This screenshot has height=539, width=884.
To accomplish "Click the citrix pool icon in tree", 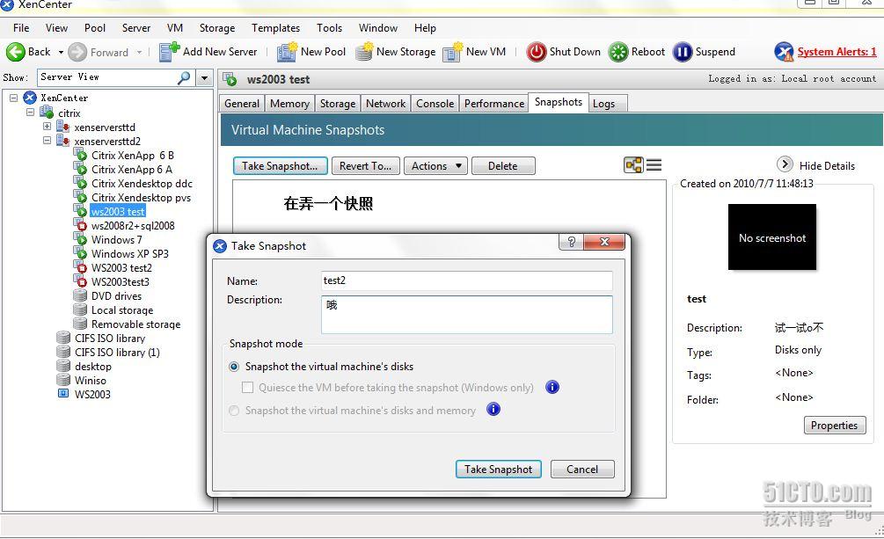I will (x=47, y=113).
